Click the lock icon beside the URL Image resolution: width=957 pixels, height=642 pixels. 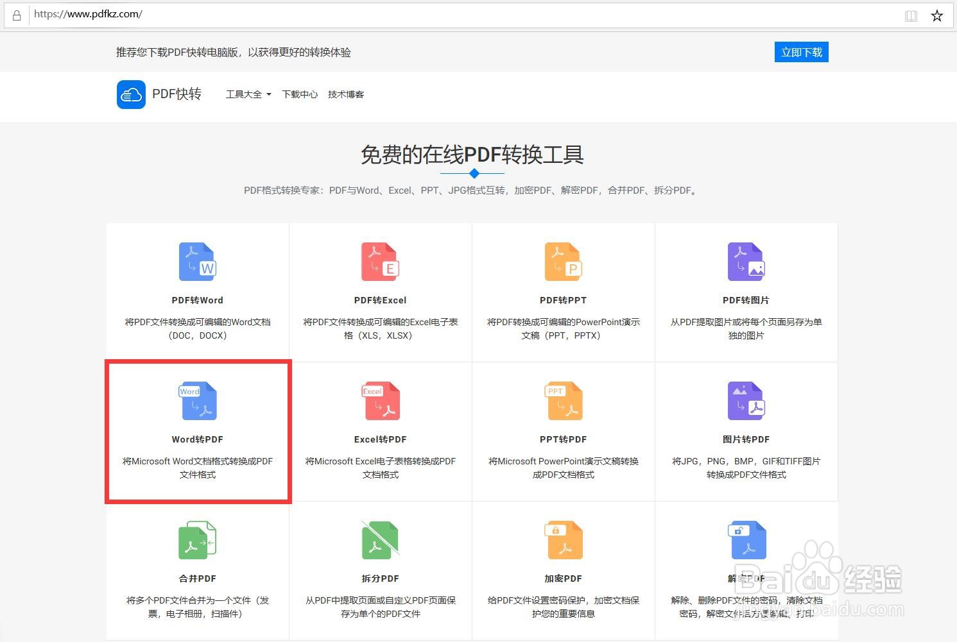17,15
